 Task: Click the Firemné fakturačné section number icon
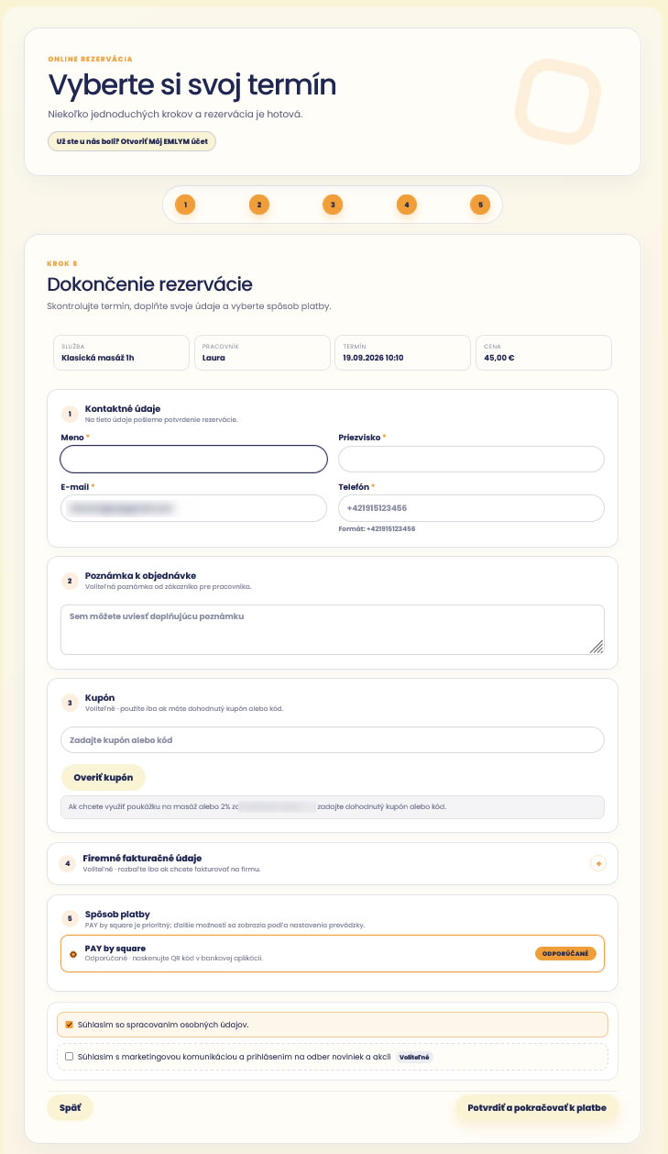[68, 863]
